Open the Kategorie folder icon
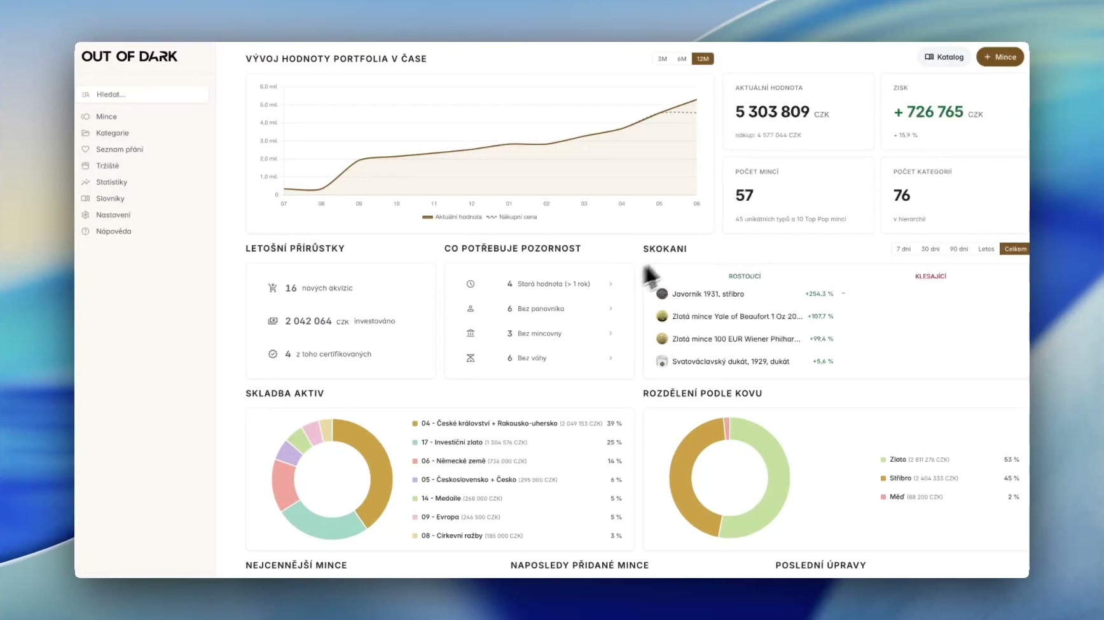1104x620 pixels. [85, 133]
